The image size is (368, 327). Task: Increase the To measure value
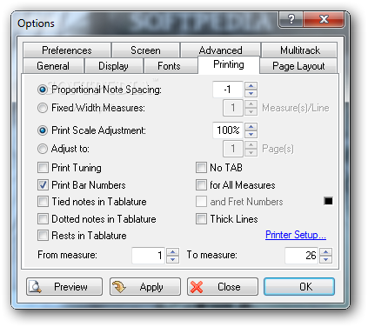325,251
